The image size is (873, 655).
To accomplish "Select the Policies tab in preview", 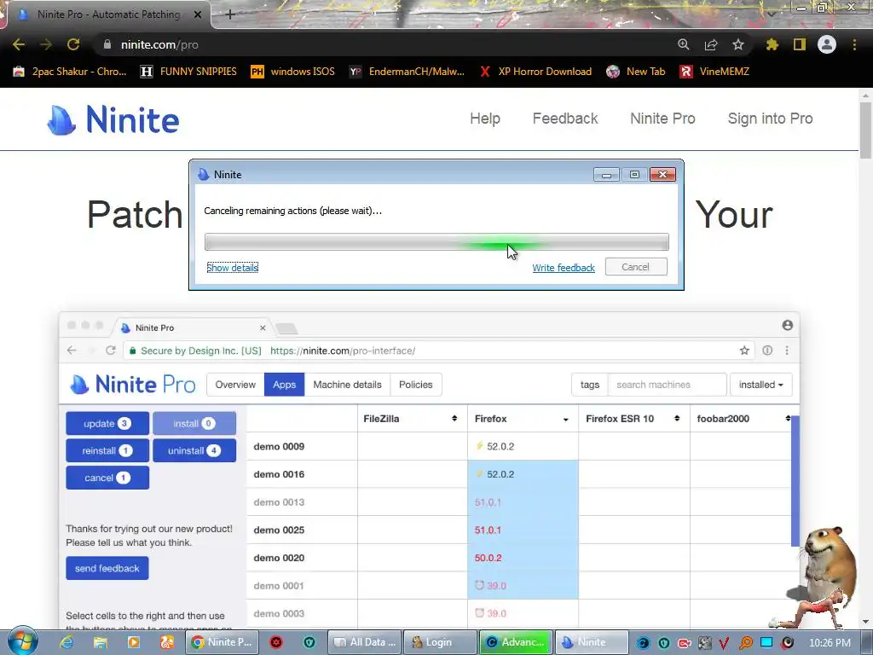I will pos(415,385).
